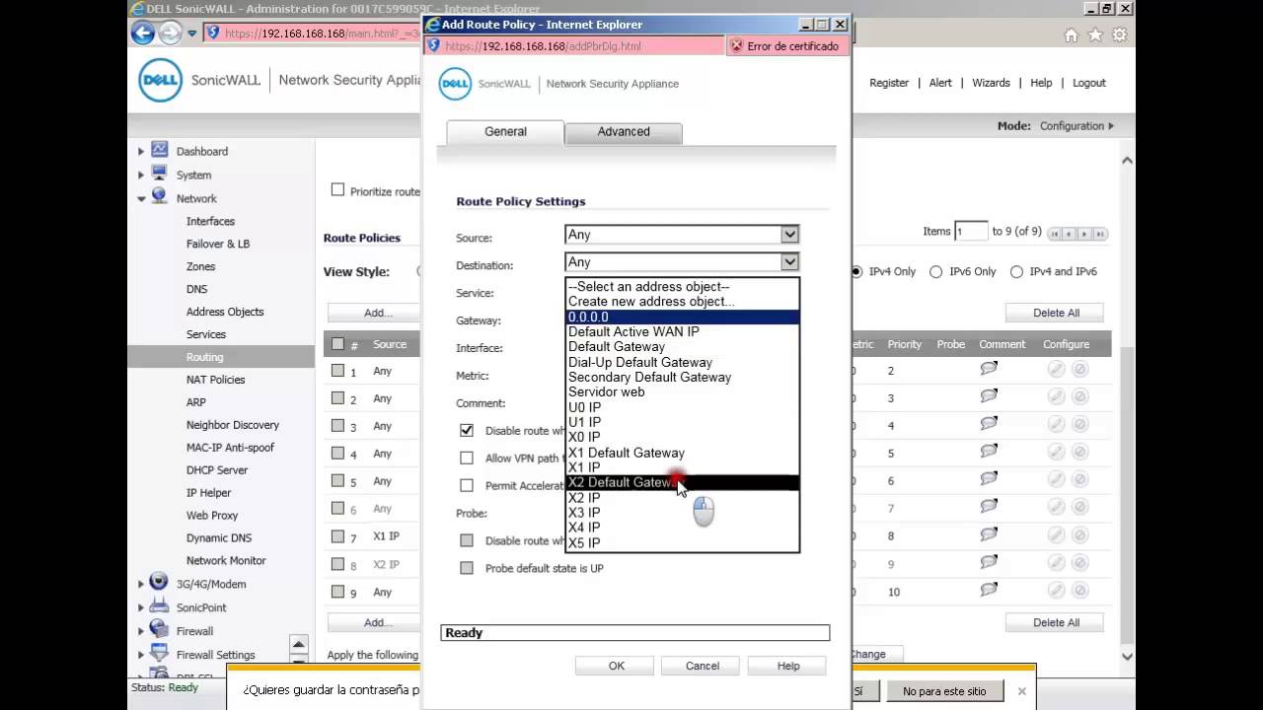Open comment bubble for priority 2 route
Screen dimensions: 1263x710
tap(989, 369)
